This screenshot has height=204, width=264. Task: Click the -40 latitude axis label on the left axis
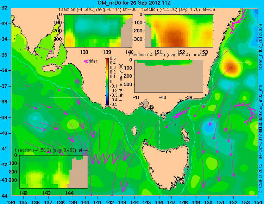(4, 133)
